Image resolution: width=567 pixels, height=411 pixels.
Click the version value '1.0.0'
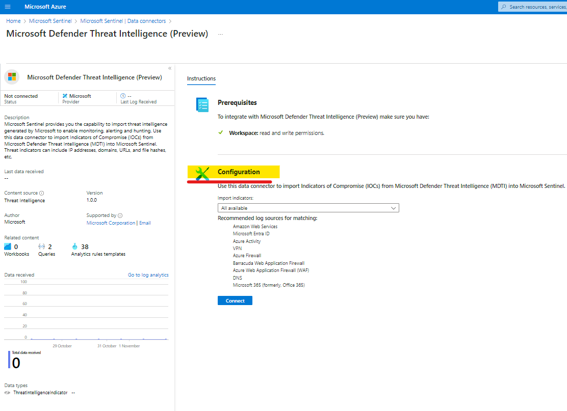coord(91,200)
